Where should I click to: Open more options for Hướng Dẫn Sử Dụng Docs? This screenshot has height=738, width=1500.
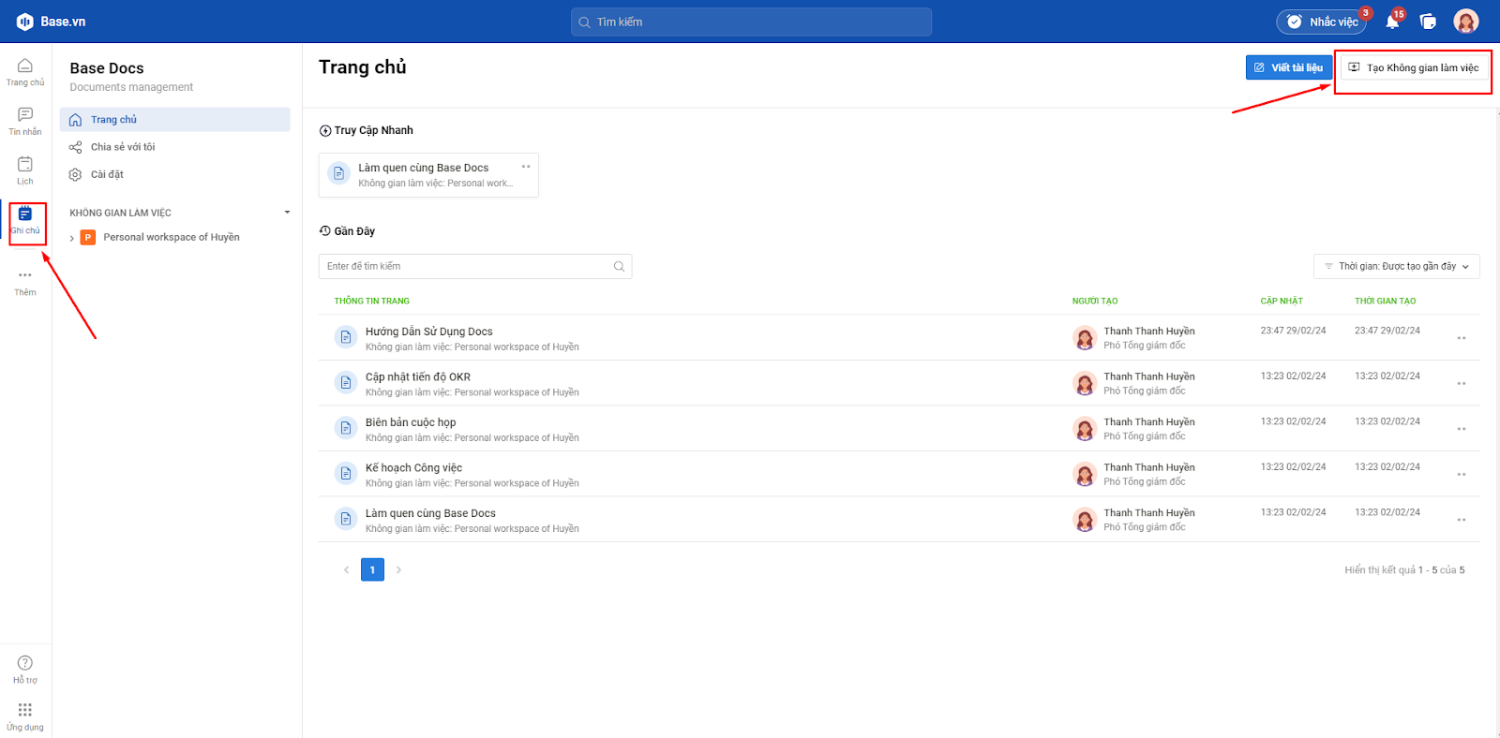coord(1462,338)
